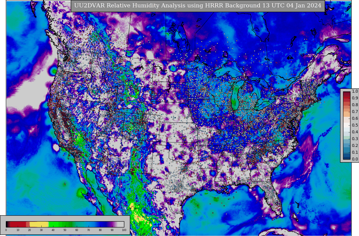Viewport: 359px width, 236px height.
Task: Click the deep blue band near 80 on the humidity colorbar
Action: point(102,224)
